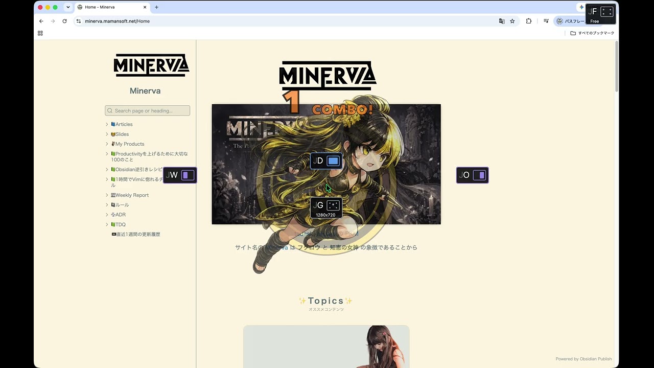
Task: Click the address bar URL
Action: coord(118,21)
